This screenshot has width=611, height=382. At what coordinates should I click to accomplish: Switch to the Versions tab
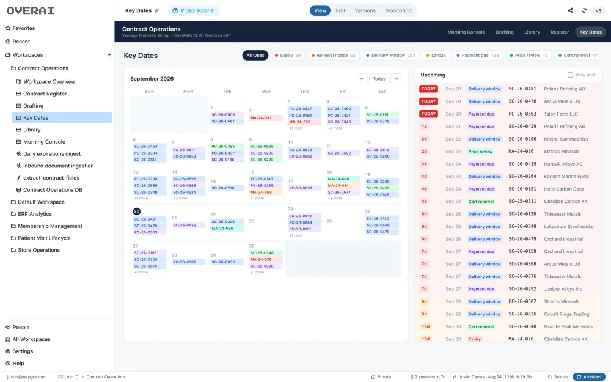pyautogui.click(x=365, y=10)
